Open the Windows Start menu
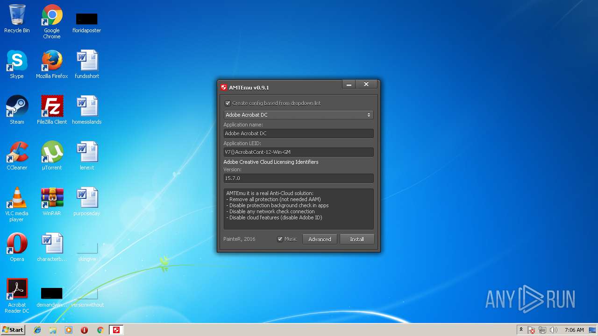The width and height of the screenshot is (598, 336). tap(13, 330)
